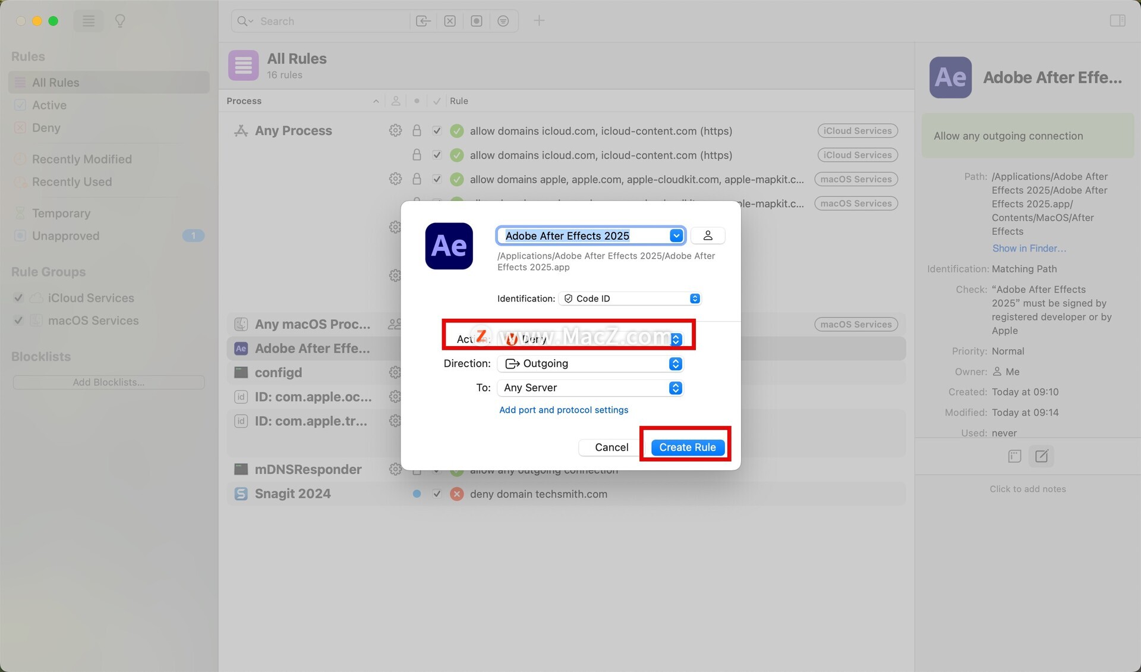
Task: Click the gear icon on the Any Process row
Action: click(x=395, y=130)
